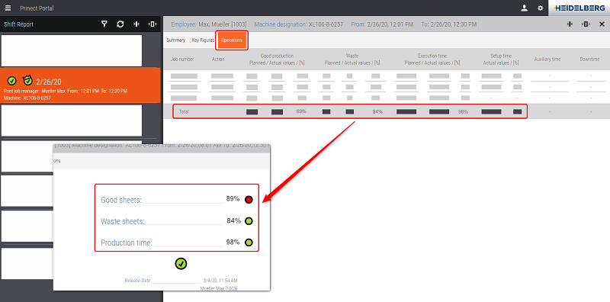Image resolution: width=610 pixels, height=302 pixels.
Task: Collapse the detail view panel
Action: click(570, 24)
